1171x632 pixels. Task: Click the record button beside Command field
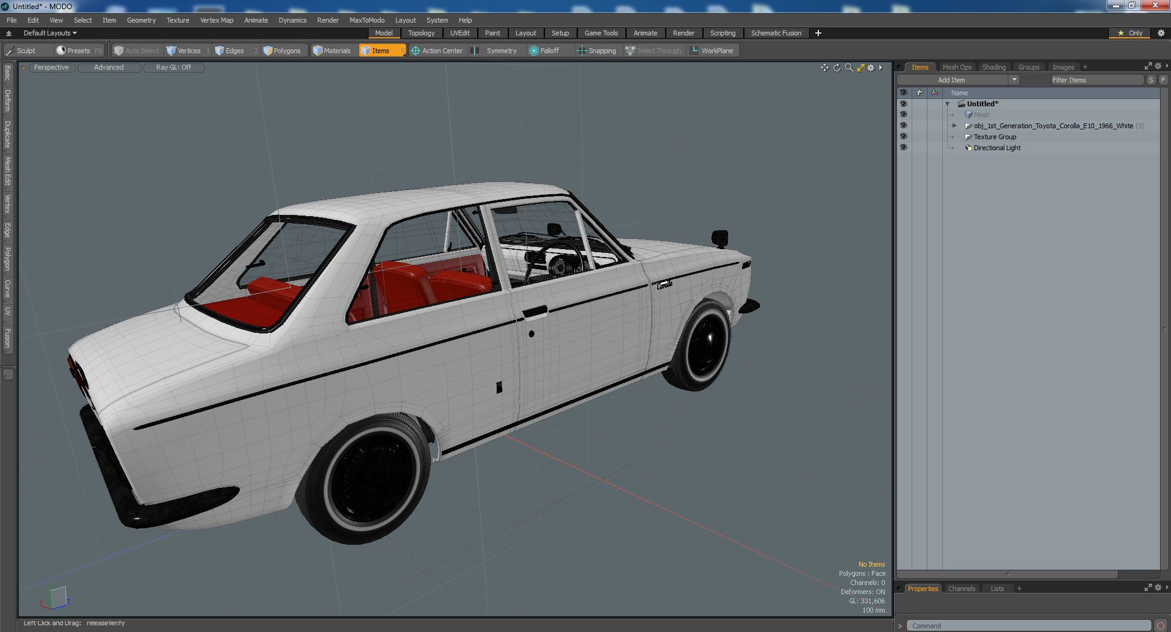1161,625
